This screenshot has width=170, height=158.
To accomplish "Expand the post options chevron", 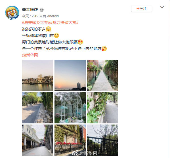I will 162,7.
